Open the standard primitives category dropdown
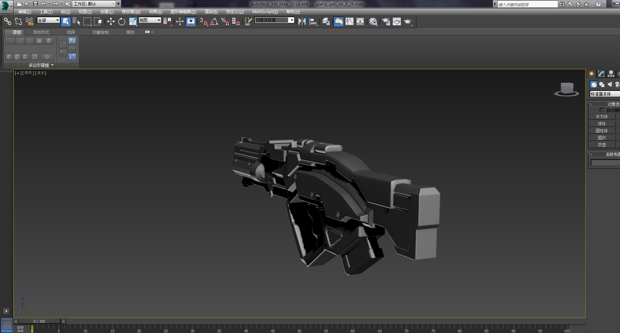620x333 pixels. click(604, 94)
